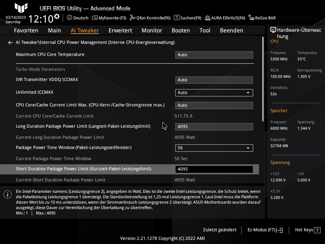Click the TUF logo at top left

tap(21, 8)
